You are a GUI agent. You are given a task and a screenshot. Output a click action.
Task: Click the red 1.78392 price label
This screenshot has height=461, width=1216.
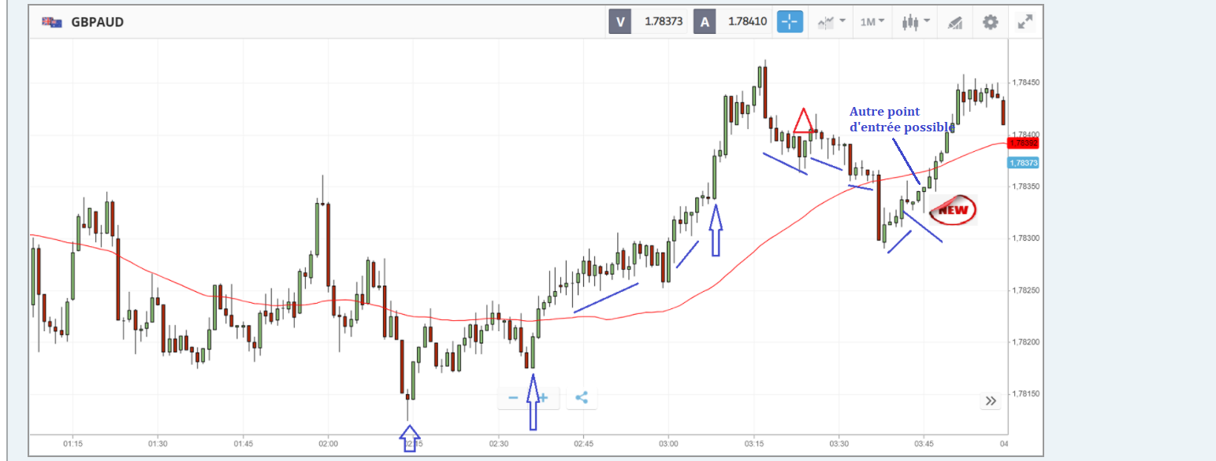[1023, 143]
